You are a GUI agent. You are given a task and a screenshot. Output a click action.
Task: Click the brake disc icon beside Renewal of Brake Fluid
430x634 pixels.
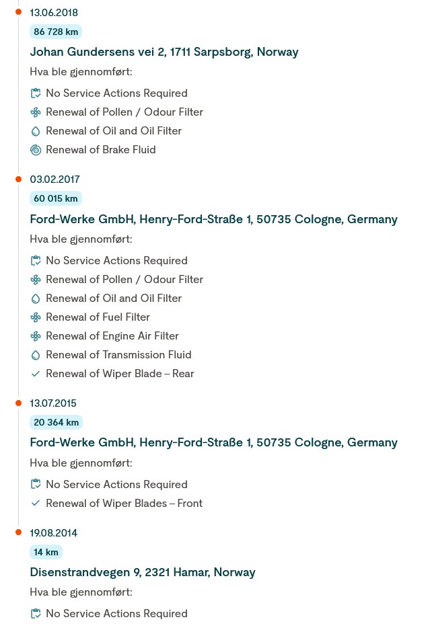(36, 150)
